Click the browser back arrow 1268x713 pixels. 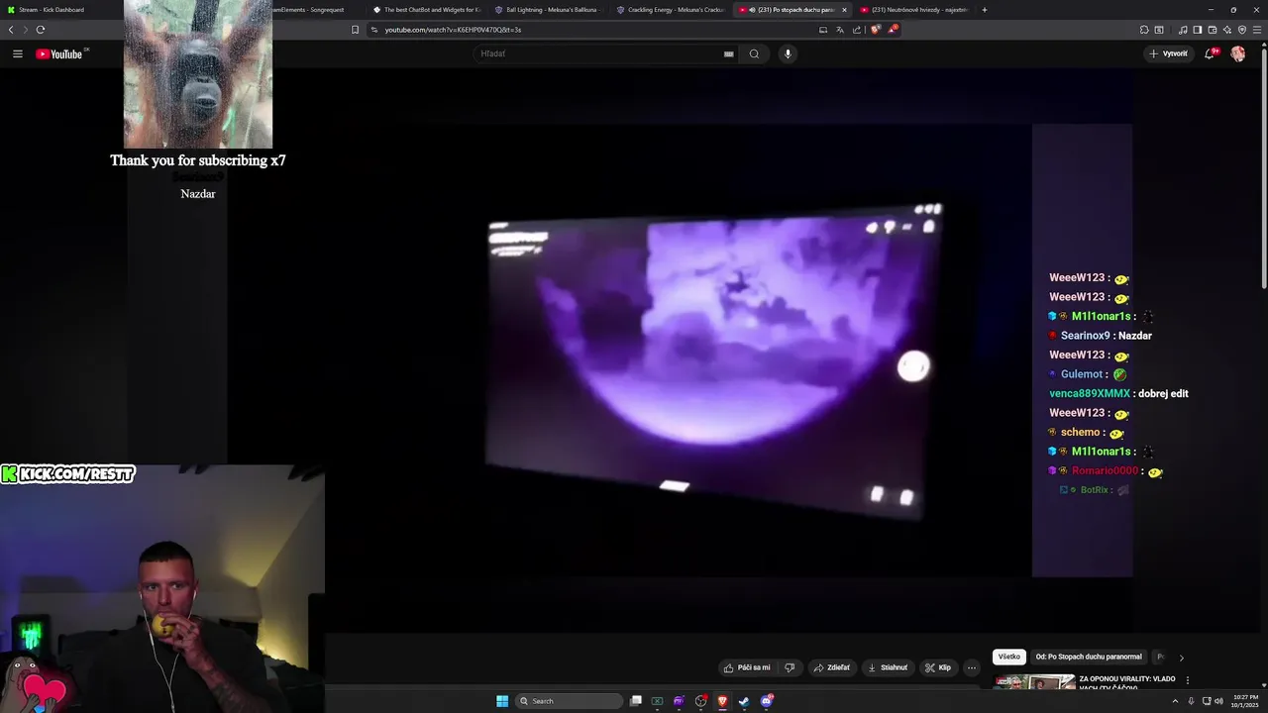click(11, 30)
